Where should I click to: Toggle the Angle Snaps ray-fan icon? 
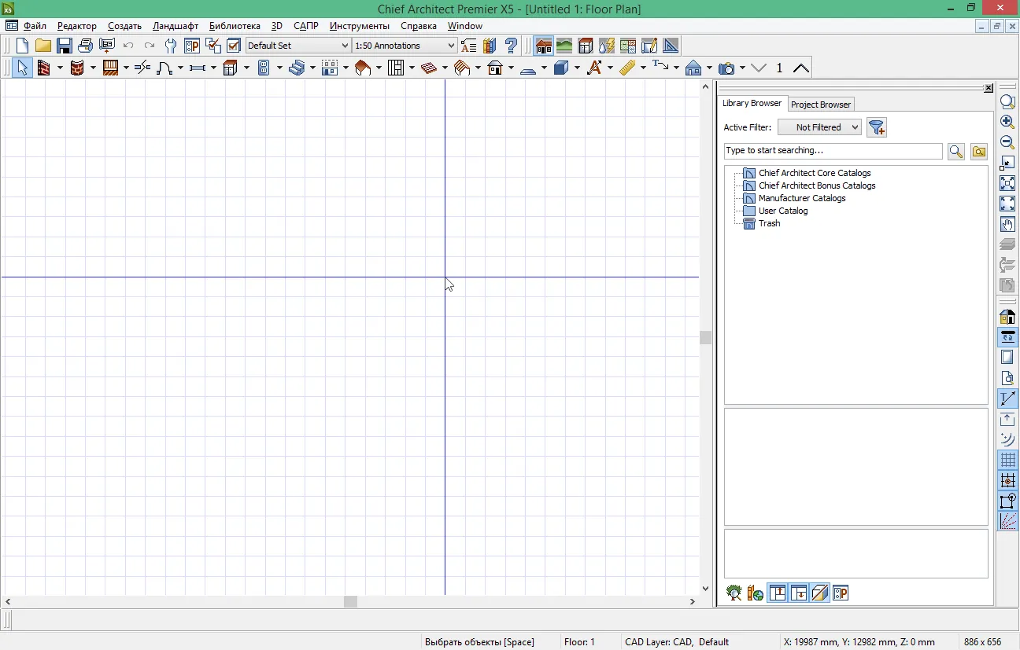[1007, 521]
